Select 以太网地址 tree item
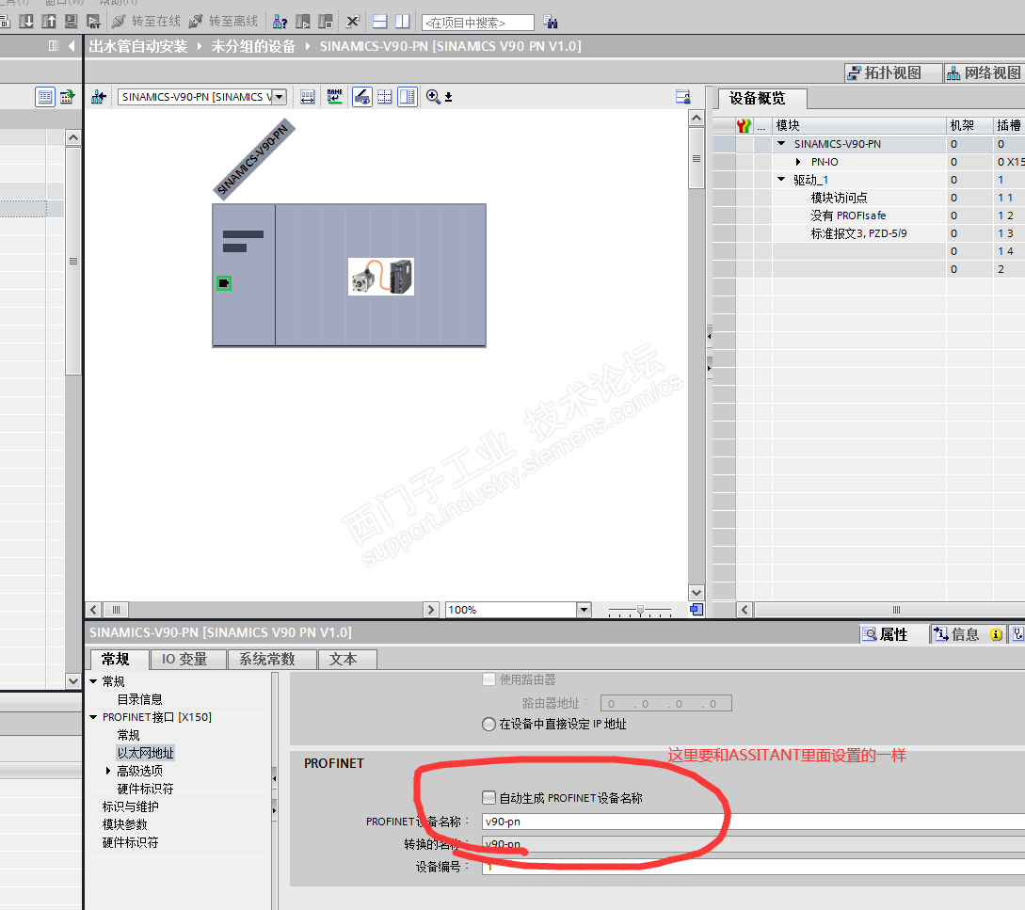 pyautogui.click(x=145, y=753)
